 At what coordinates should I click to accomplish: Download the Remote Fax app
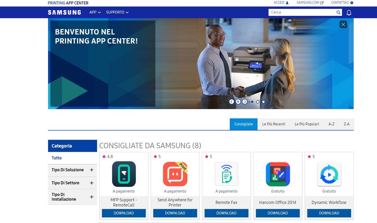(x=226, y=213)
